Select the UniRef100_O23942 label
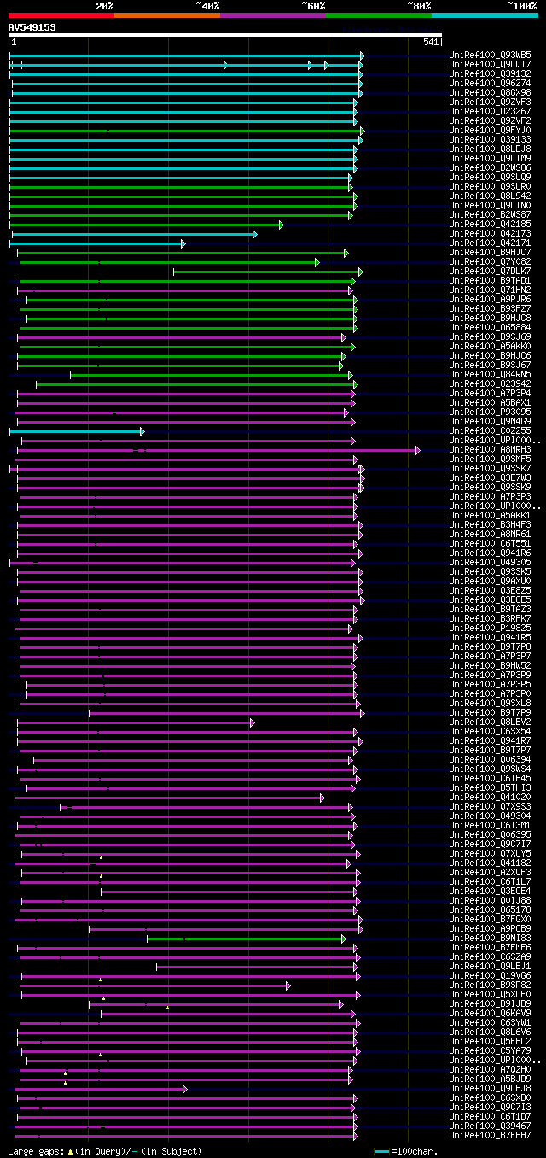Image resolution: width=546 pixels, height=1158 pixels. [490, 384]
